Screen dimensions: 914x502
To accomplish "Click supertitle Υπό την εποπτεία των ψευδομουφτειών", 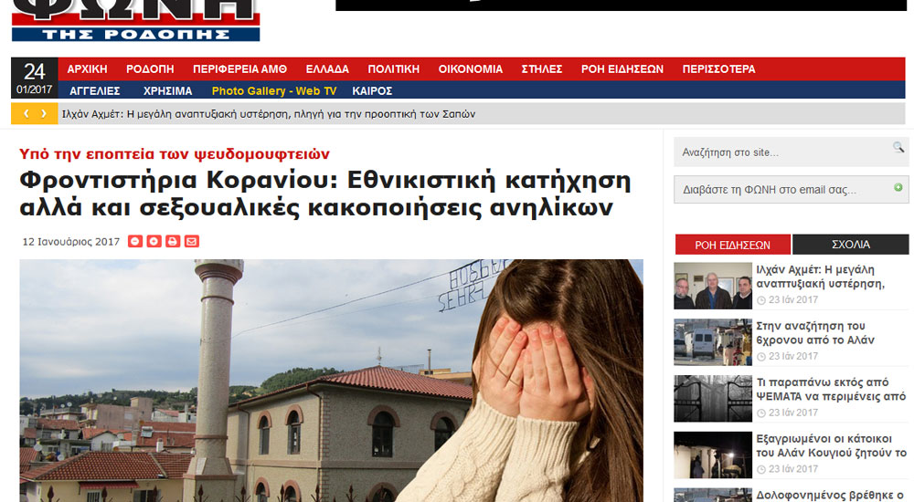I will 175,153.
